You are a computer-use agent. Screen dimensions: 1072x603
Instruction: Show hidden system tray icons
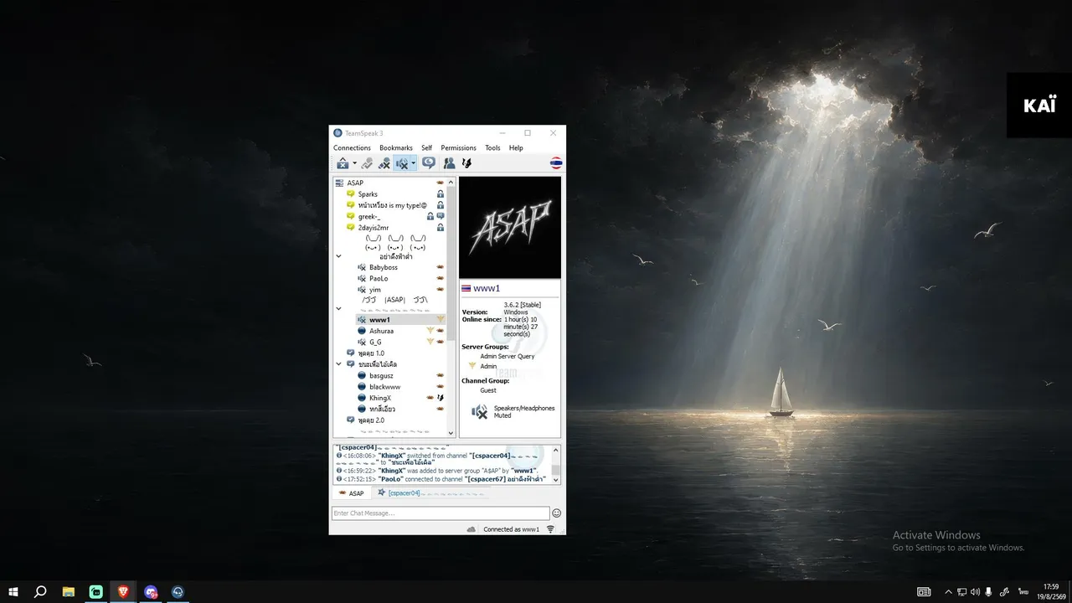coord(948,591)
